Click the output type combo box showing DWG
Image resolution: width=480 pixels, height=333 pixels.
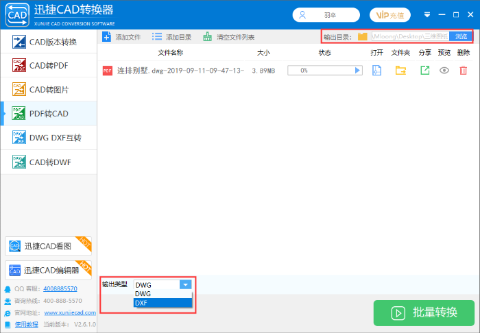point(163,284)
